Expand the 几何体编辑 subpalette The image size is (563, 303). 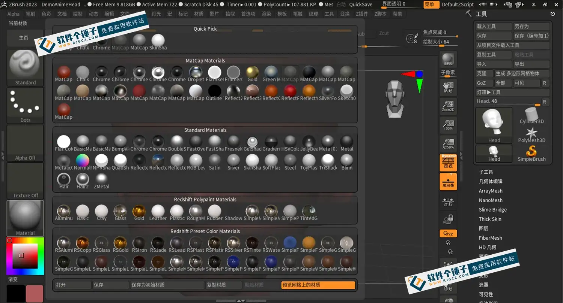[x=491, y=181]
